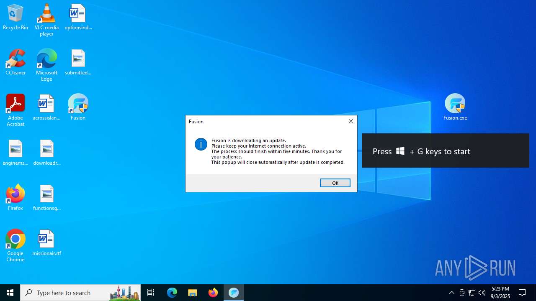Viewport: 536px width, 301px height.
Task: Open File Explorer from taskbar
Action: pyautogui.click(x=193, y=293)
